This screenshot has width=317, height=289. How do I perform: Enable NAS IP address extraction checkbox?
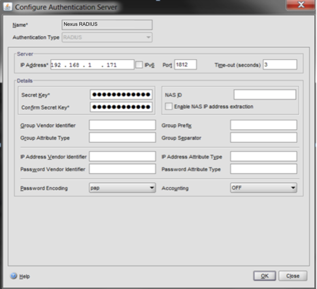(169, 107)
